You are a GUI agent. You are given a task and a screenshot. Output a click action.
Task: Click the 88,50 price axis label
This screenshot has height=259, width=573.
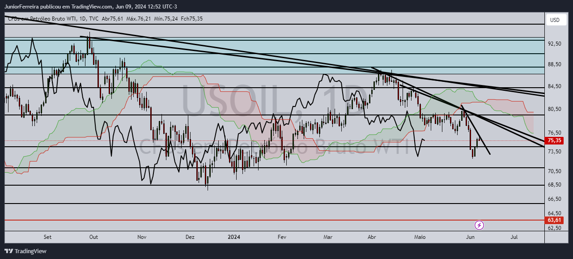coord(555,64)
